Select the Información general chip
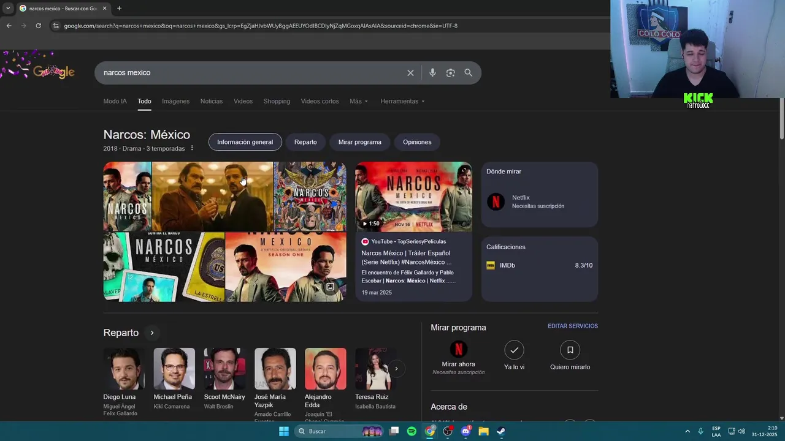 point(245,142)
